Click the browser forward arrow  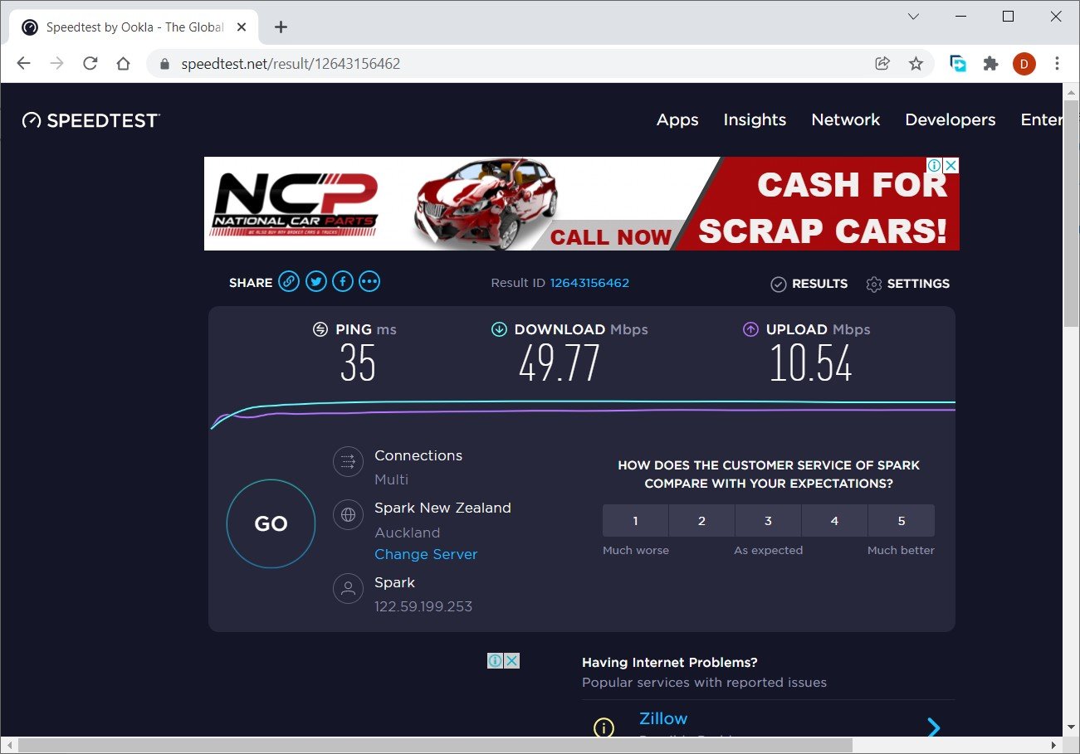[x=56, y=63]
